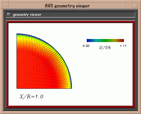Click the 1.11 legend maximum label
The height and width of the screenshot is (114, 141).
pyautogui.click(x=123, y=46)
